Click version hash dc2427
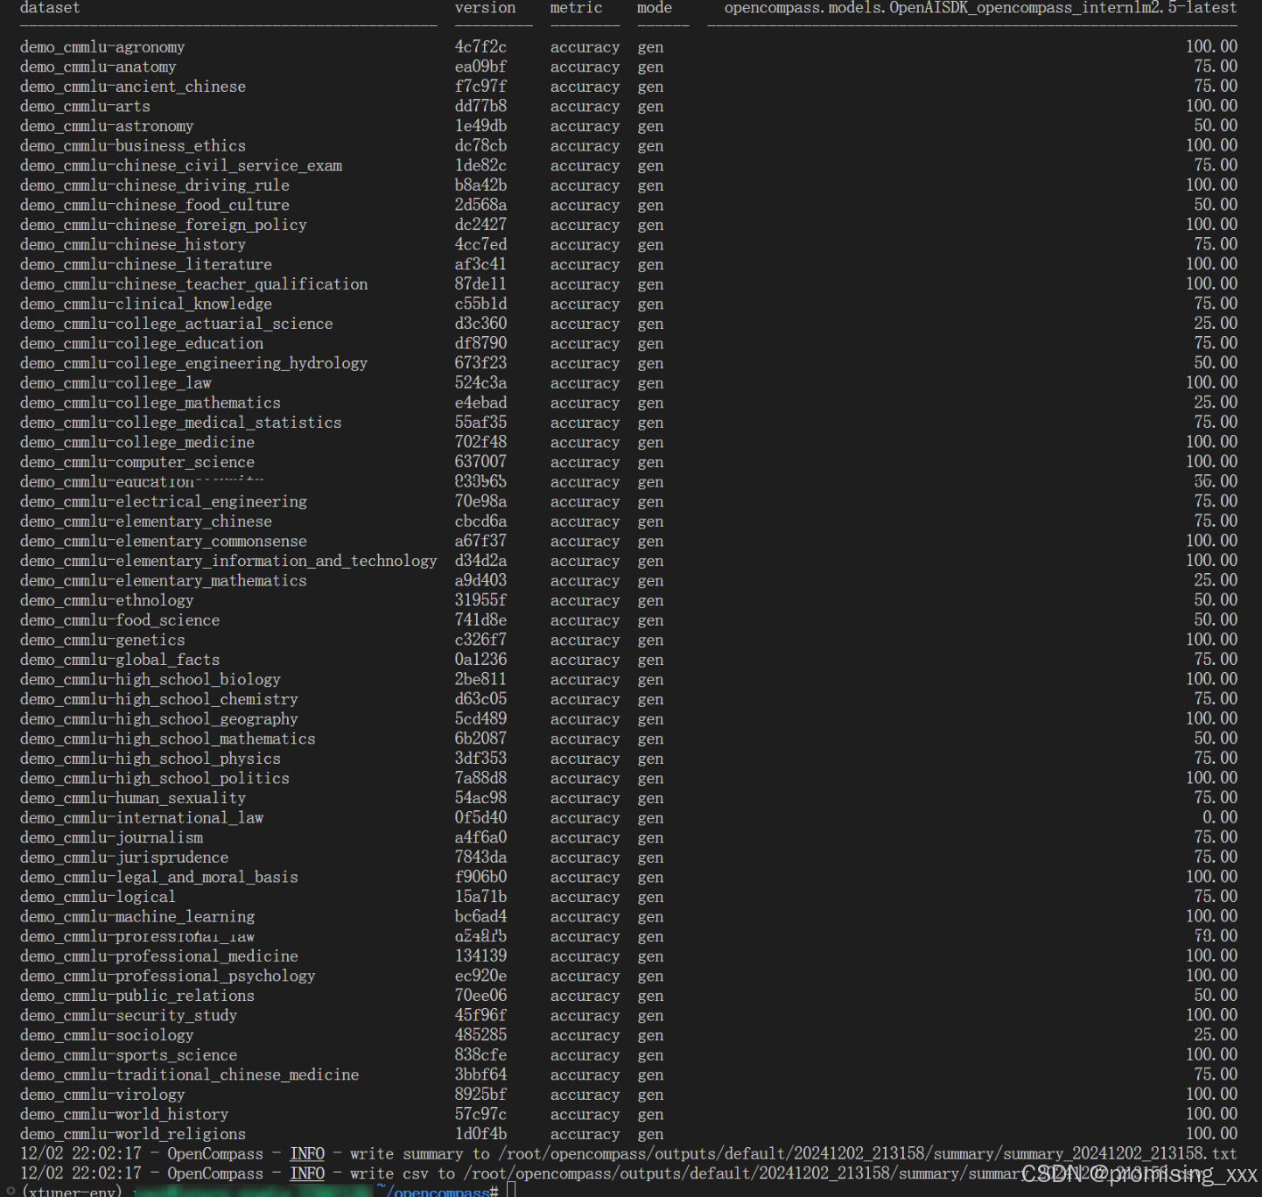This screenshot has width=1262, height=1197. tap(480, 225)
